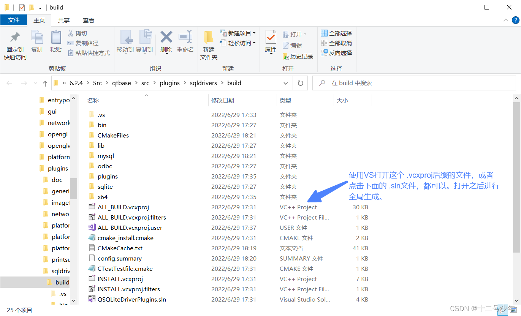Switch to the Share (共享) tab
521x316 pixels.
[64, 21]
